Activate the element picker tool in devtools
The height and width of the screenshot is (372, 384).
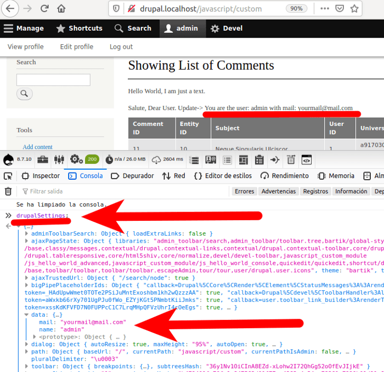(x=8, y=176)
